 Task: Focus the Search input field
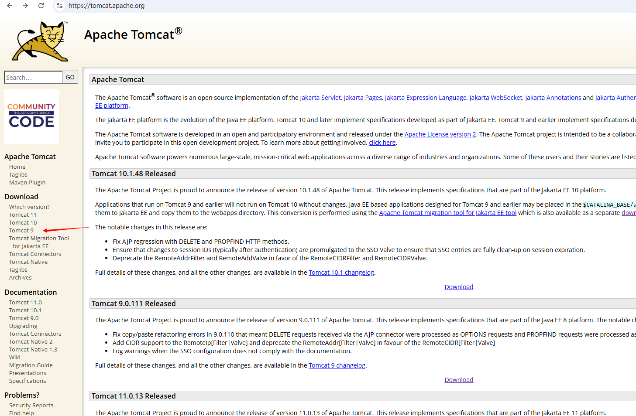coord(34,77)
